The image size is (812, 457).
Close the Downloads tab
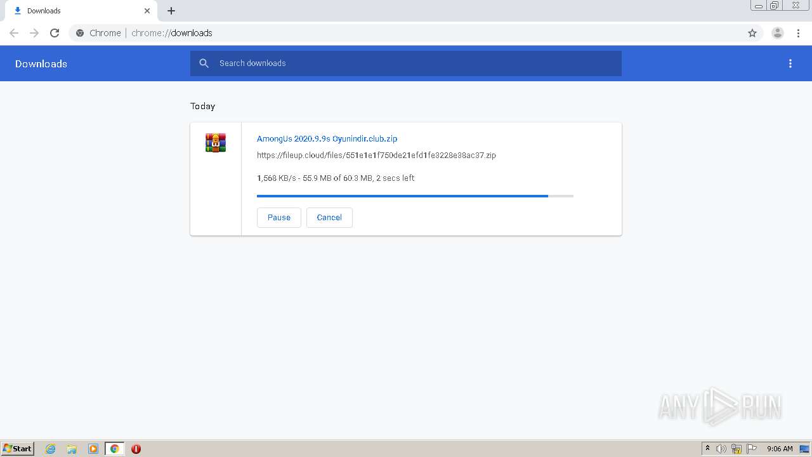pos(147,11)
